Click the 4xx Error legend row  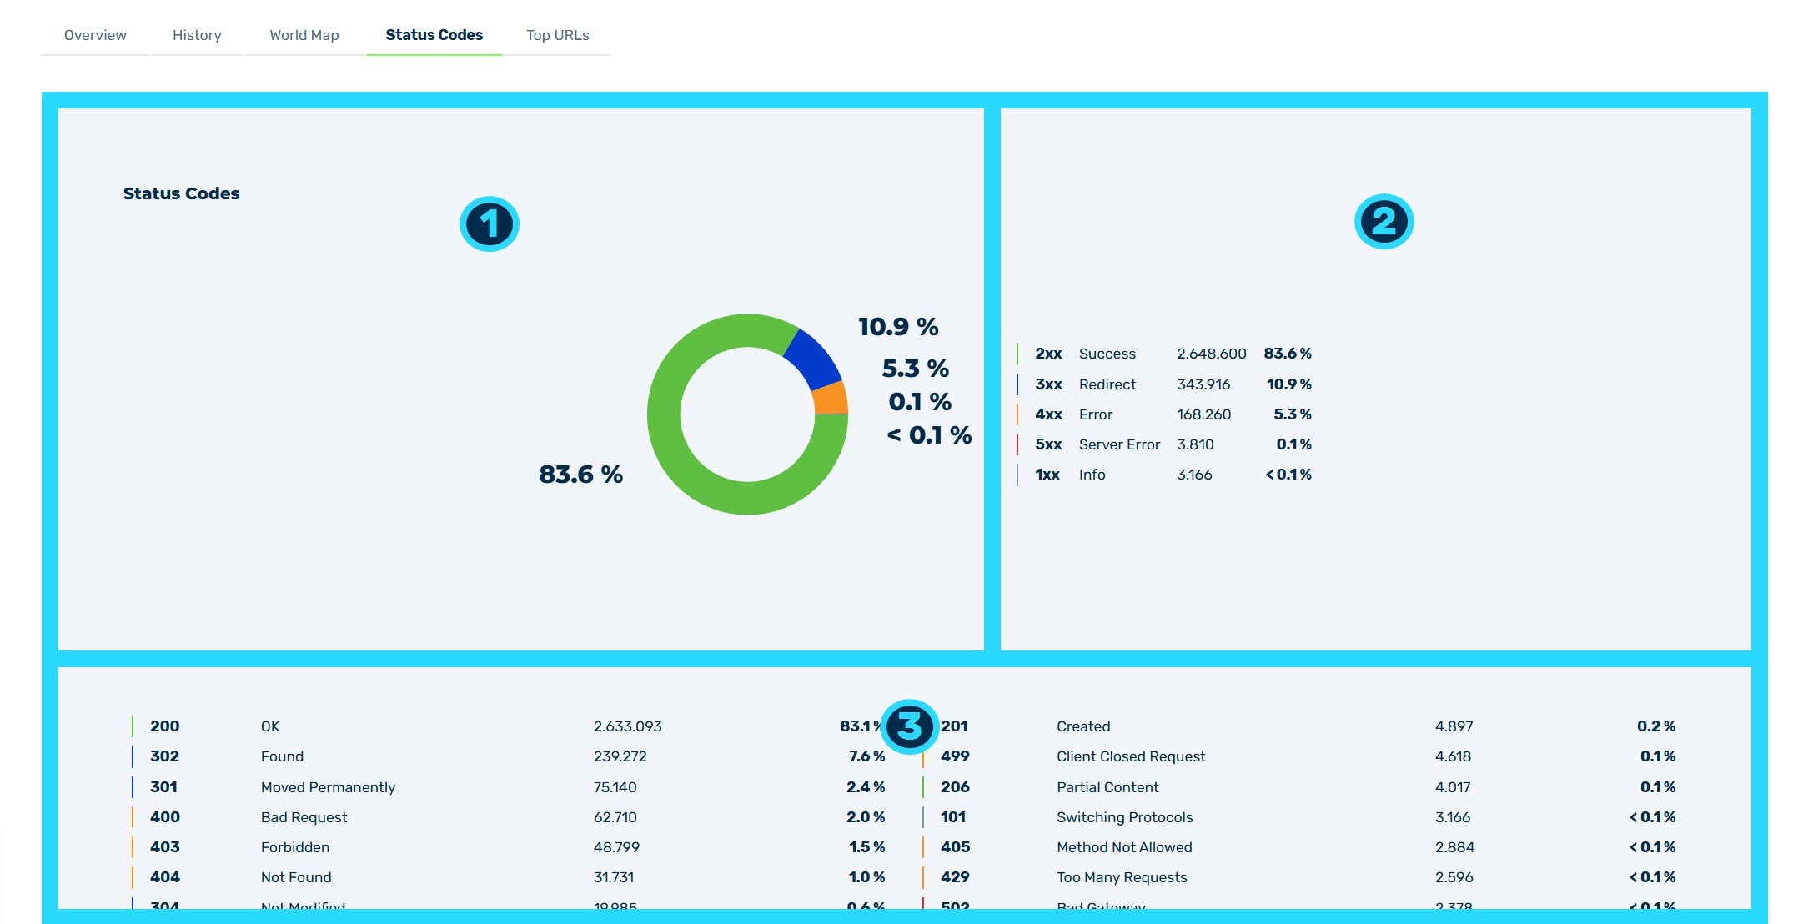coord(1164,414)
